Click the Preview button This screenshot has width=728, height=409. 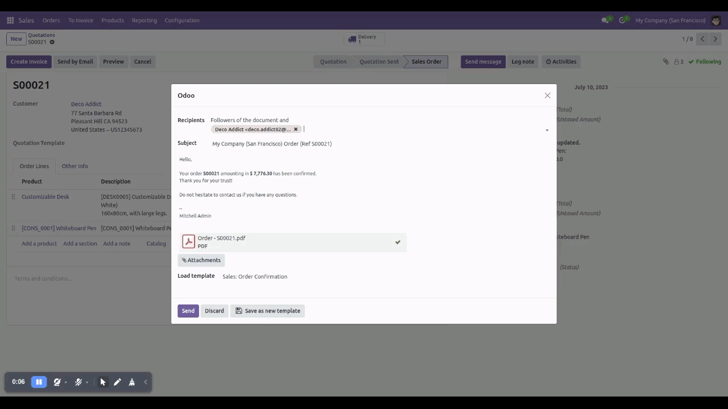113,62
